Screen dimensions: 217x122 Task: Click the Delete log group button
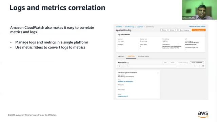[164, 30]
